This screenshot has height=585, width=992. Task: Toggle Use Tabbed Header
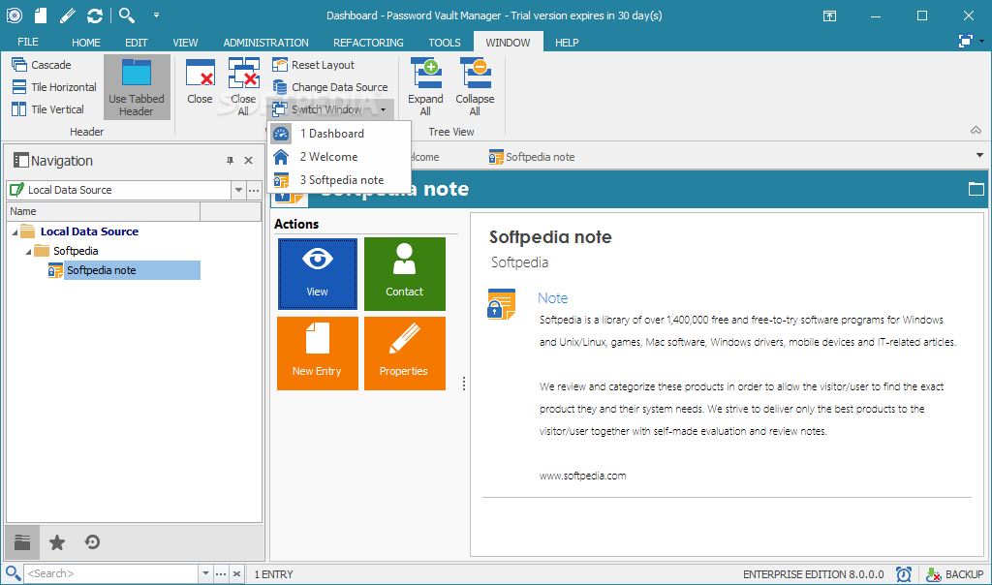(x=137, y=87)
